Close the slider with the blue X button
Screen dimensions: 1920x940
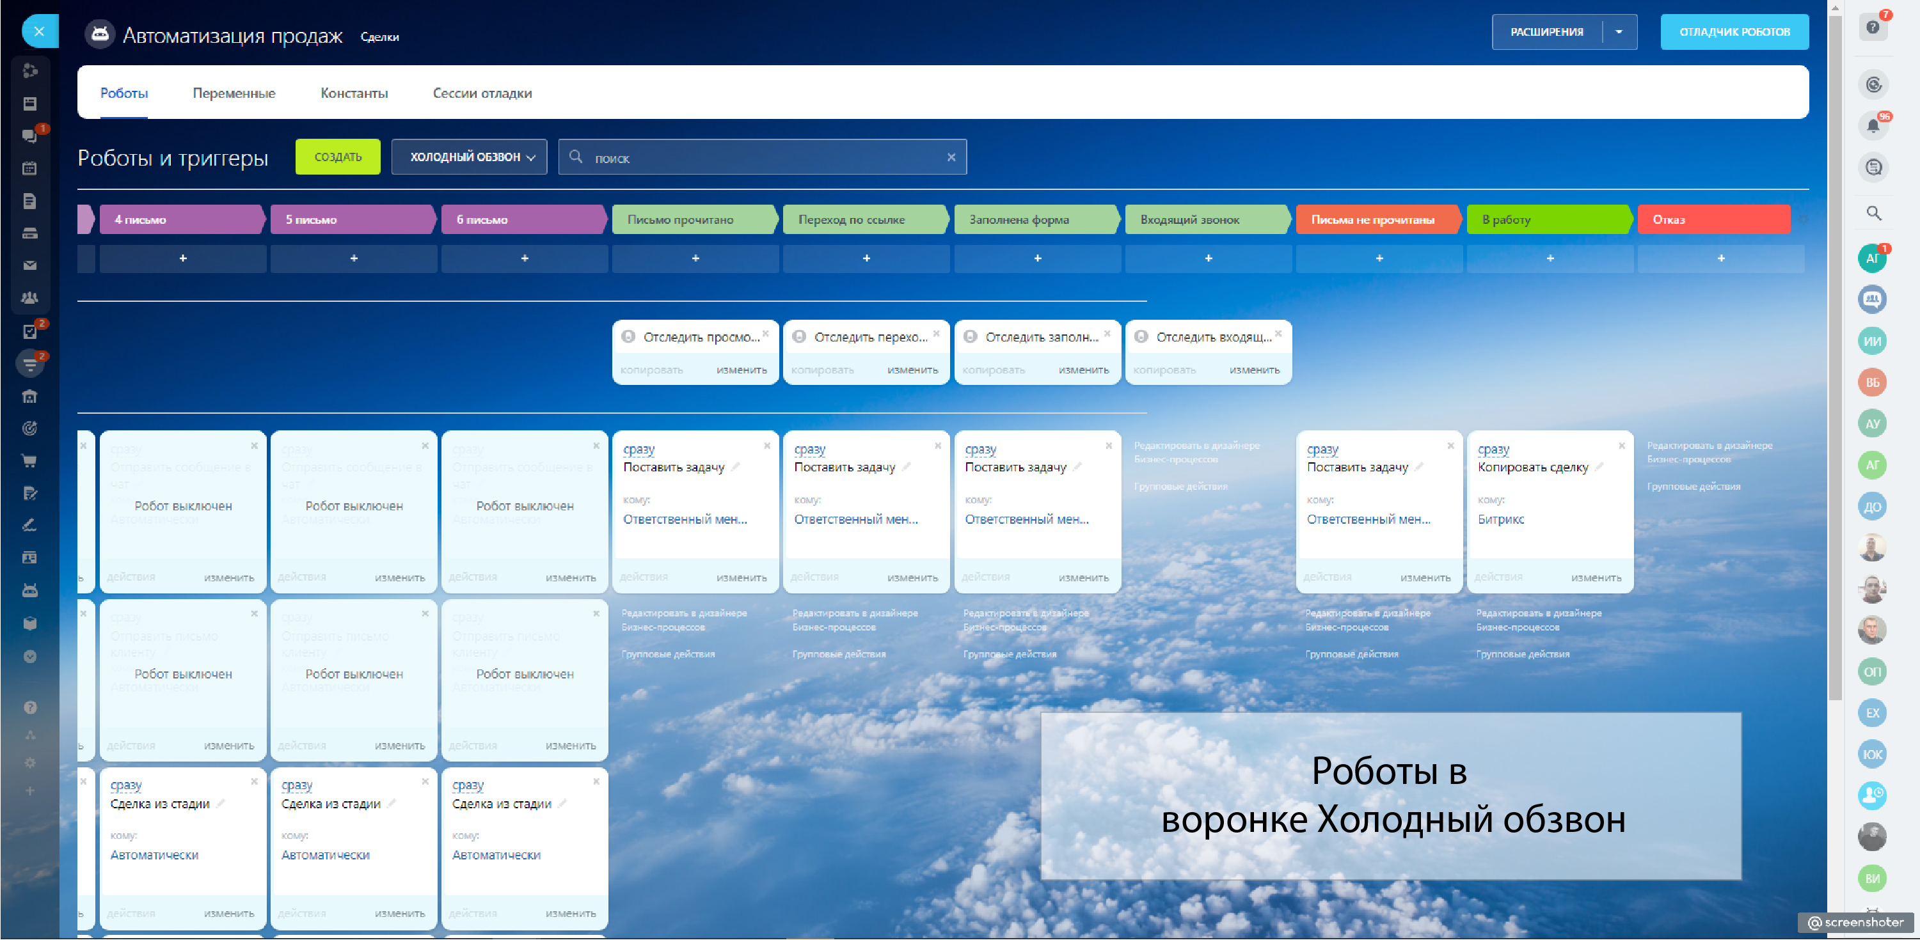(40, 31)
